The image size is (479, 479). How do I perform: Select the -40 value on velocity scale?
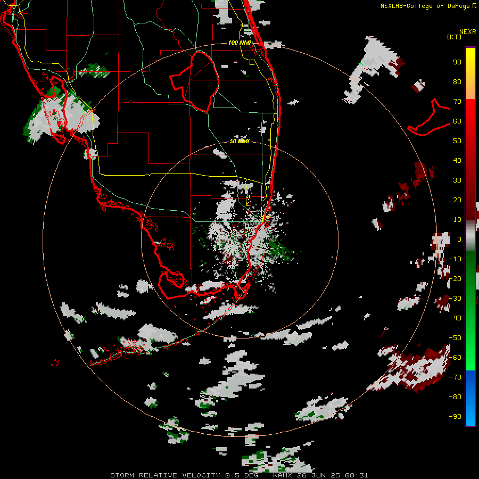click(455, 318)
